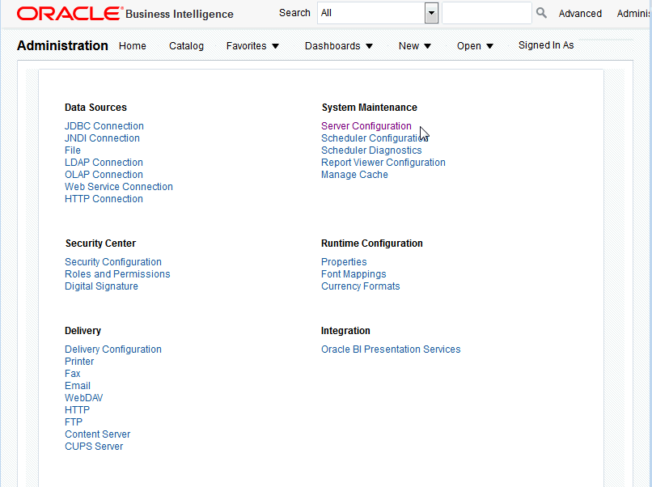Image resolution: width=652 pixels, height=487 pixels.
Task: Open Delivery Configuration link
Action: (112, 349)
